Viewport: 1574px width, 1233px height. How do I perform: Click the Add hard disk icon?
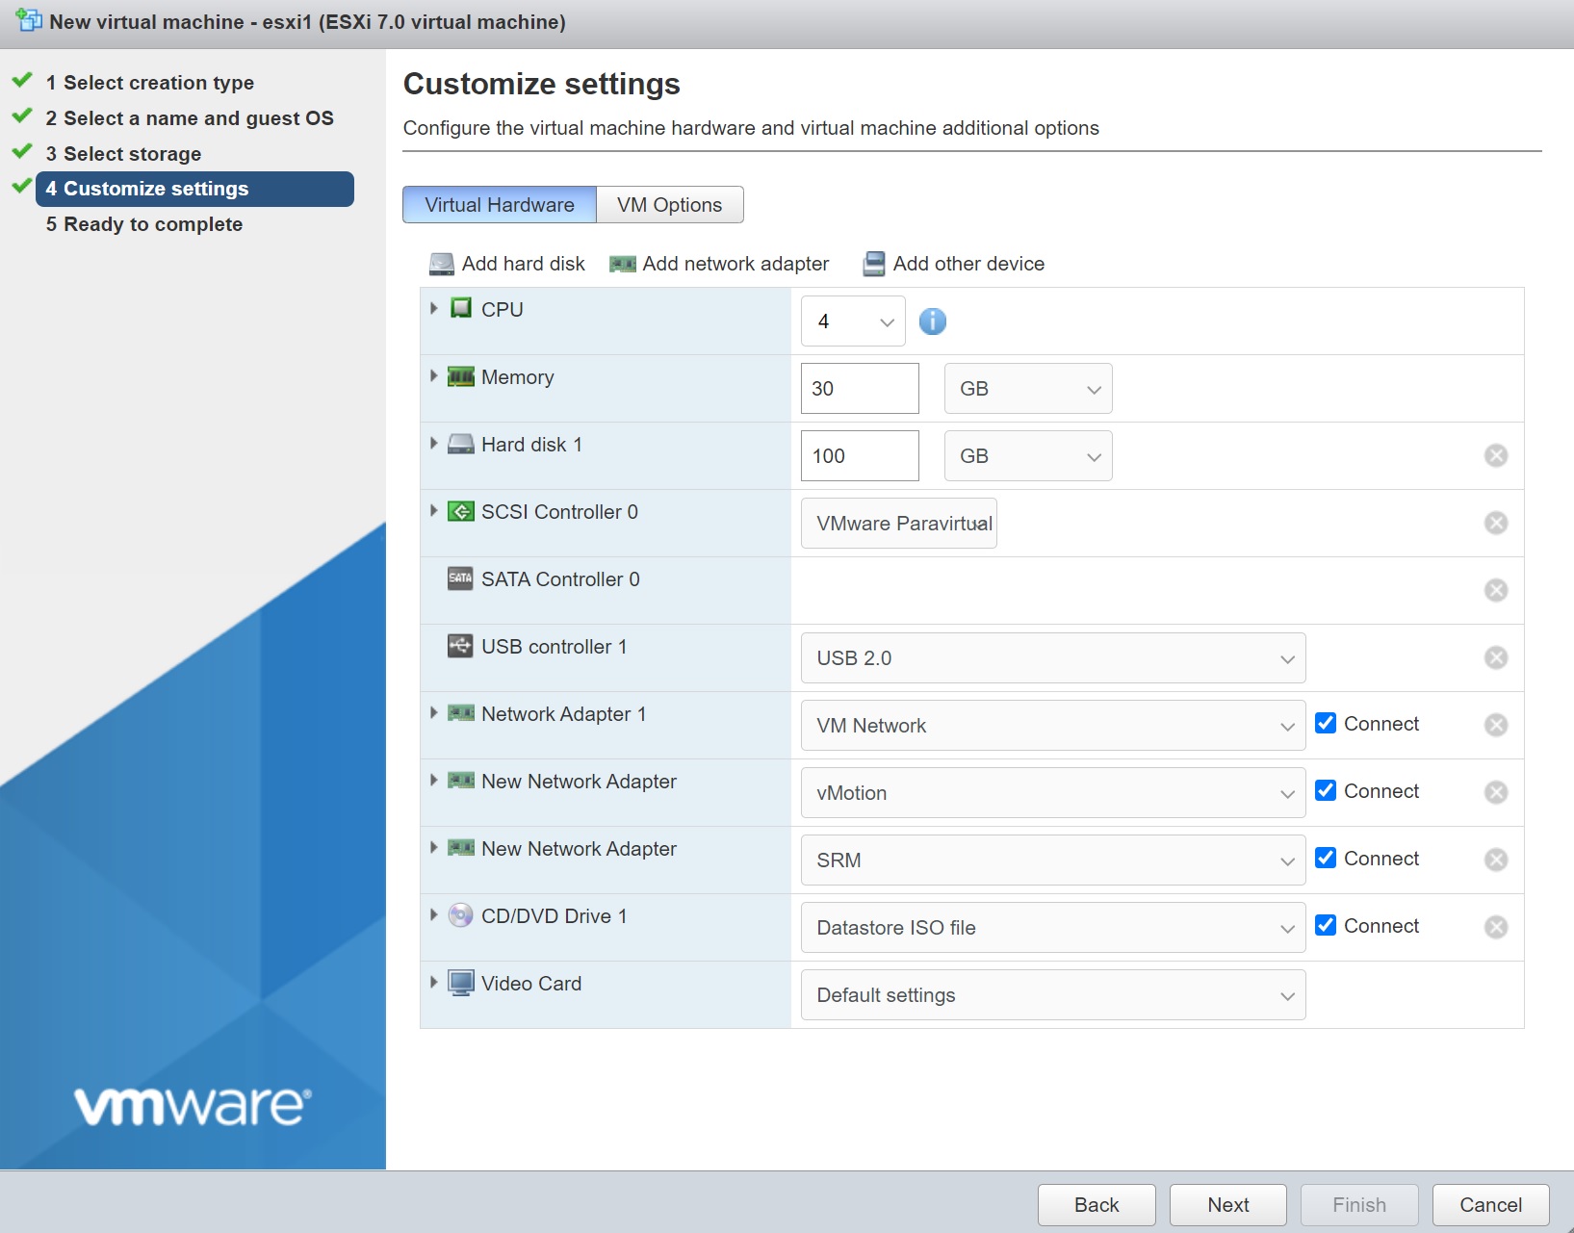(x=442, y=264)
